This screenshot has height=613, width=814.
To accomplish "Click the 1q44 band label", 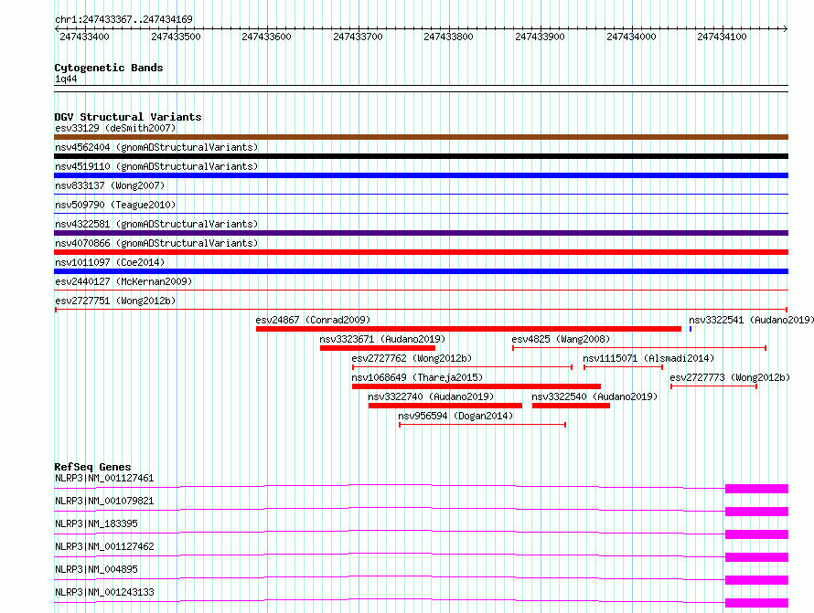I will [x=66, y=79].
